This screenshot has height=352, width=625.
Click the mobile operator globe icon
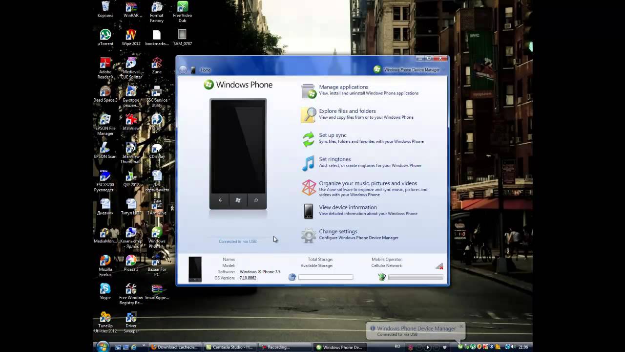click(x=382, y=277)
